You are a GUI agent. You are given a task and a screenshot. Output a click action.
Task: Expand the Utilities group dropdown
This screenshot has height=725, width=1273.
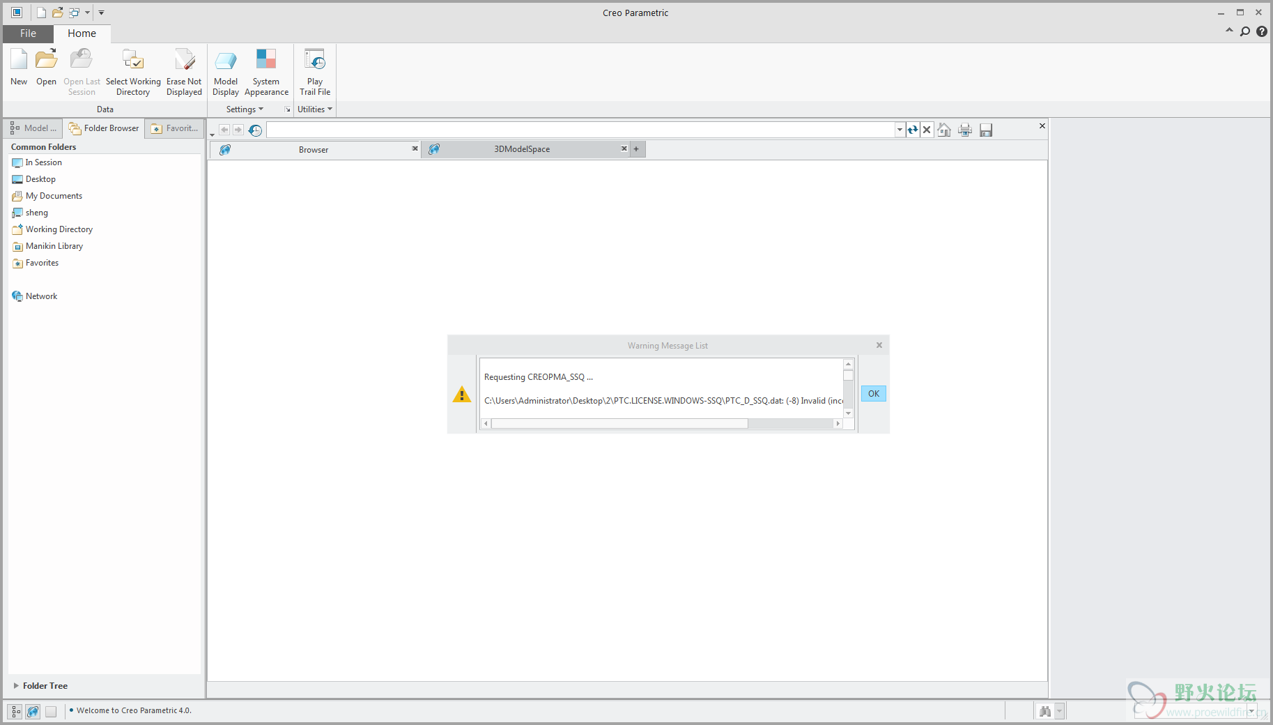coord(315,109)
